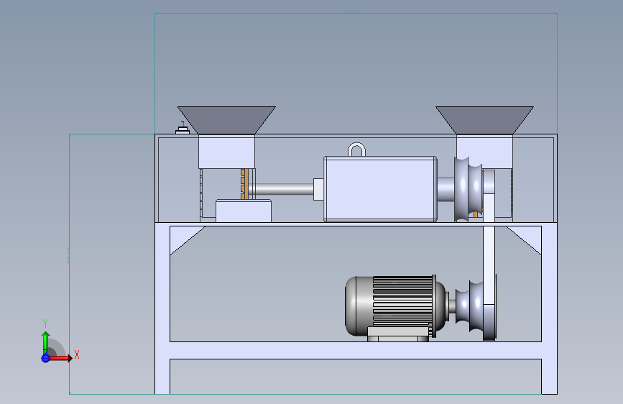The height and width of the screenshot is (404, 623).
Task: Click the electric motor's finned body
Action: 402,301
